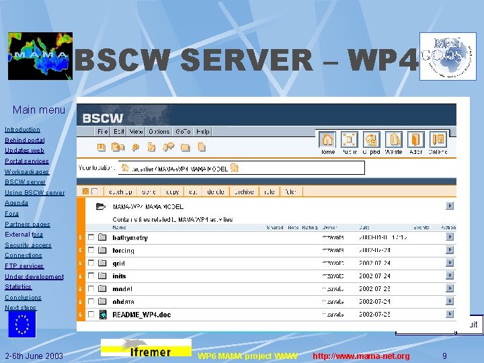The height and width of the screenshot is (363, 484).
Task: Open the Clipboard icon
Action: (x=371, y=140)
